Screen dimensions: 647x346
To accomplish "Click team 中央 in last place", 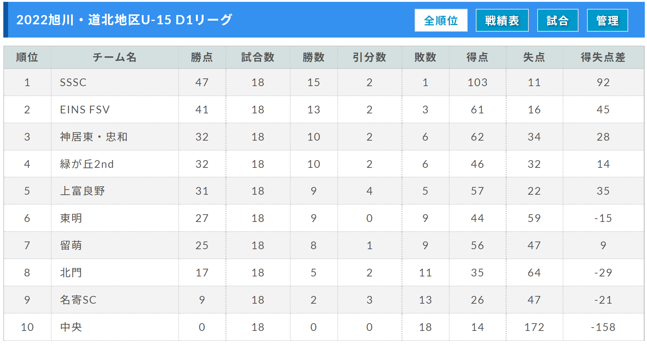I will tap(71, 327).
